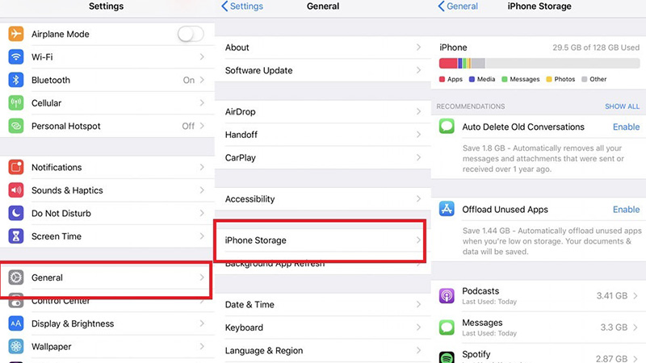The height and width of the screenshot is (363, 646).
Task: Enable Auto Delete Old Conversations
Action: tap(626, 127)
